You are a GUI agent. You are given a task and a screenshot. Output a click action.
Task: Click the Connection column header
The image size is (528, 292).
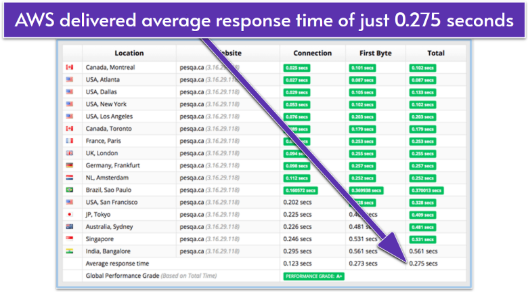tap(313, 53)
